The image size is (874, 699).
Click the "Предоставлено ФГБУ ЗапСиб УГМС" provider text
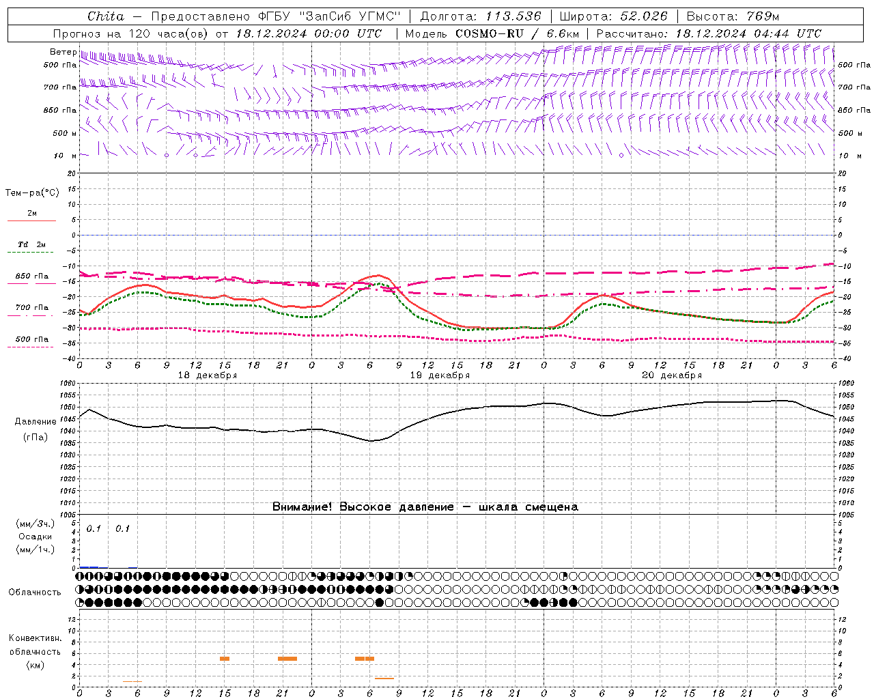(x=276, y=16)
